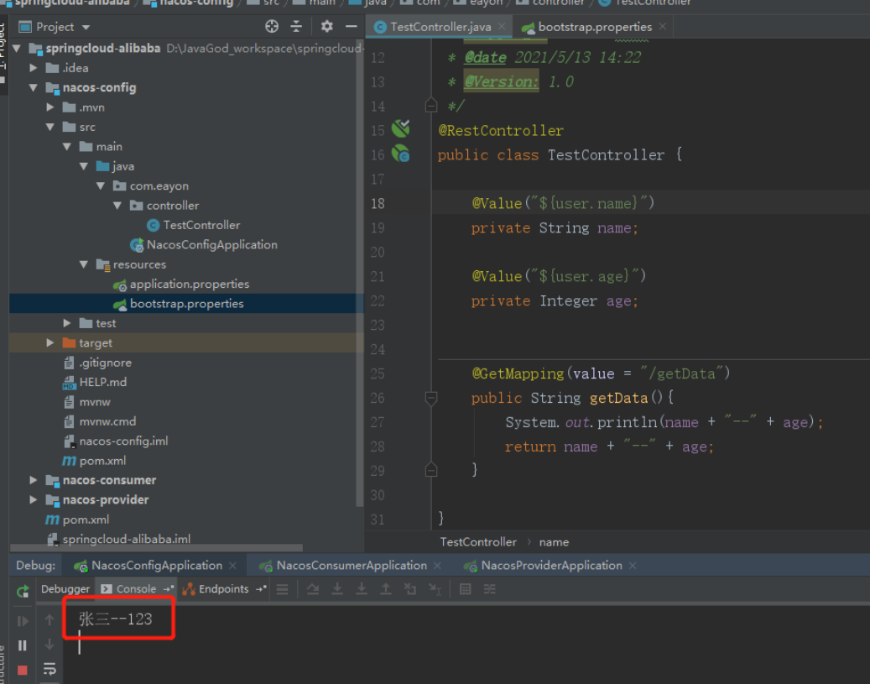Click the Project panel horizontal scrollbar
The height and width of the screenshot is (684, 870).
point(157,547)
